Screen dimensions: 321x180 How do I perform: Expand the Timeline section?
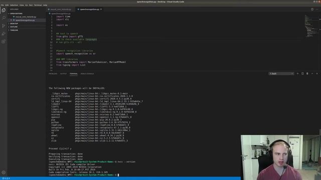pyautogui.click(x=14, y=30)
